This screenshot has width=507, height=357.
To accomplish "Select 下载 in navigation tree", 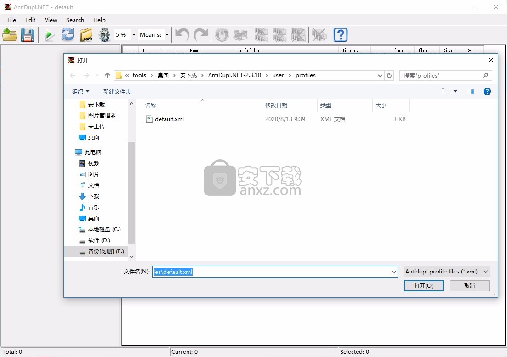I will click(93, 196).
